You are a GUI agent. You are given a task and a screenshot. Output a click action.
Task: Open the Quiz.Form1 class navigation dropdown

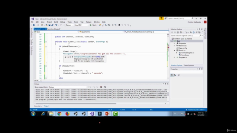(101, 32)
